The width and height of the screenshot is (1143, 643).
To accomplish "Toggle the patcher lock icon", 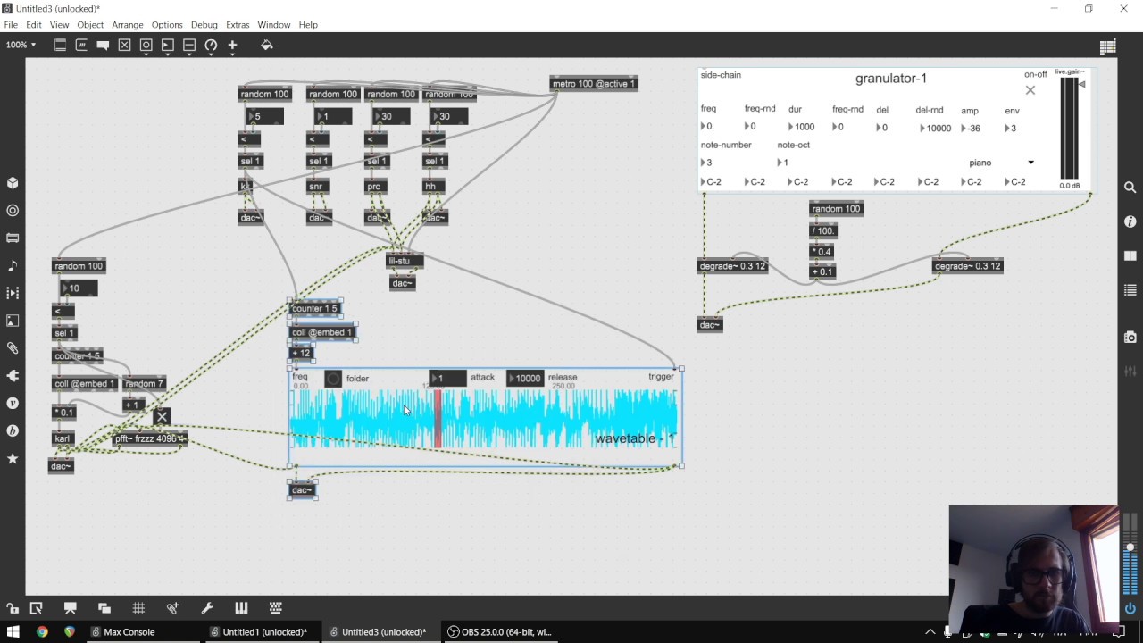I will [13, 608].
